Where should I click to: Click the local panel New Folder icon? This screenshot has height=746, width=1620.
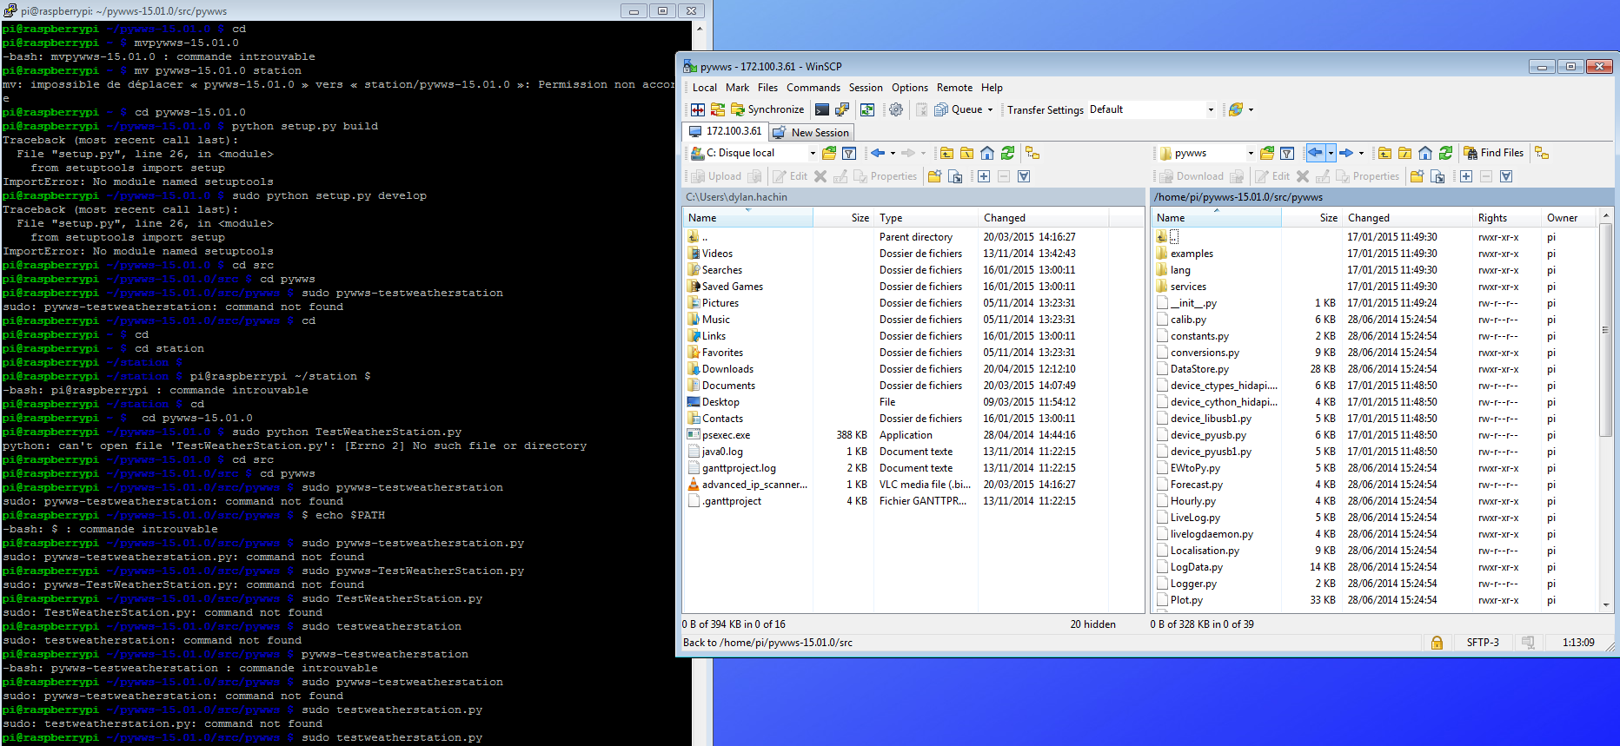click(934, 176)
